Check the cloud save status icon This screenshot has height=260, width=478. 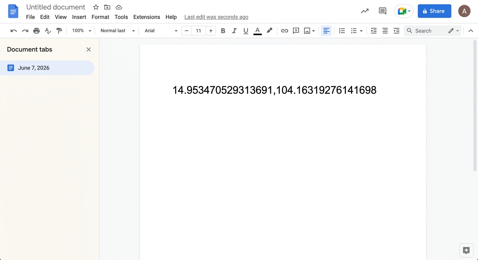click(x=119, y=7)
